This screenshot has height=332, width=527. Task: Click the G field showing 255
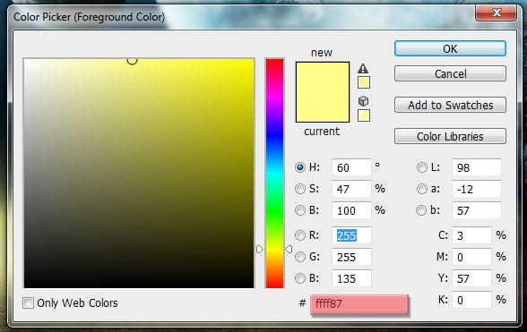point(351,257)
